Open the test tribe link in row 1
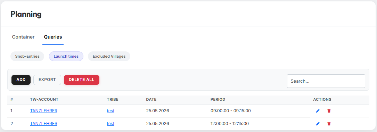Viewport: 377px width, 132px height. (110, 111)
